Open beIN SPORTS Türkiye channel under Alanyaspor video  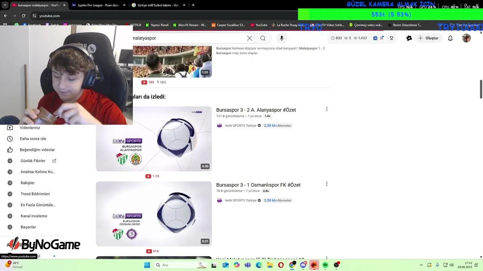click(x=240, y=126)
